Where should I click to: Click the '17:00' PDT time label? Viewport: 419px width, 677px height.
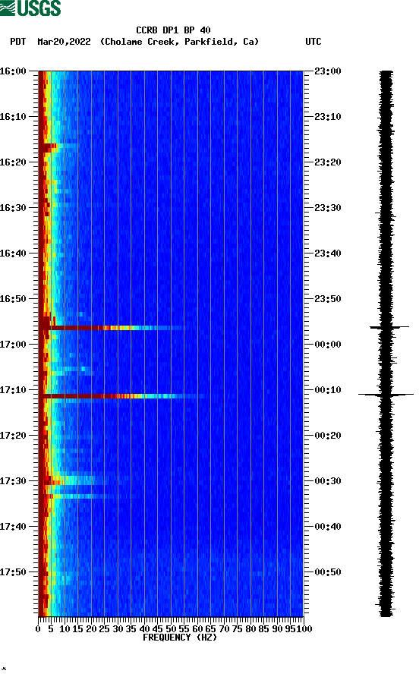[13, 345]
